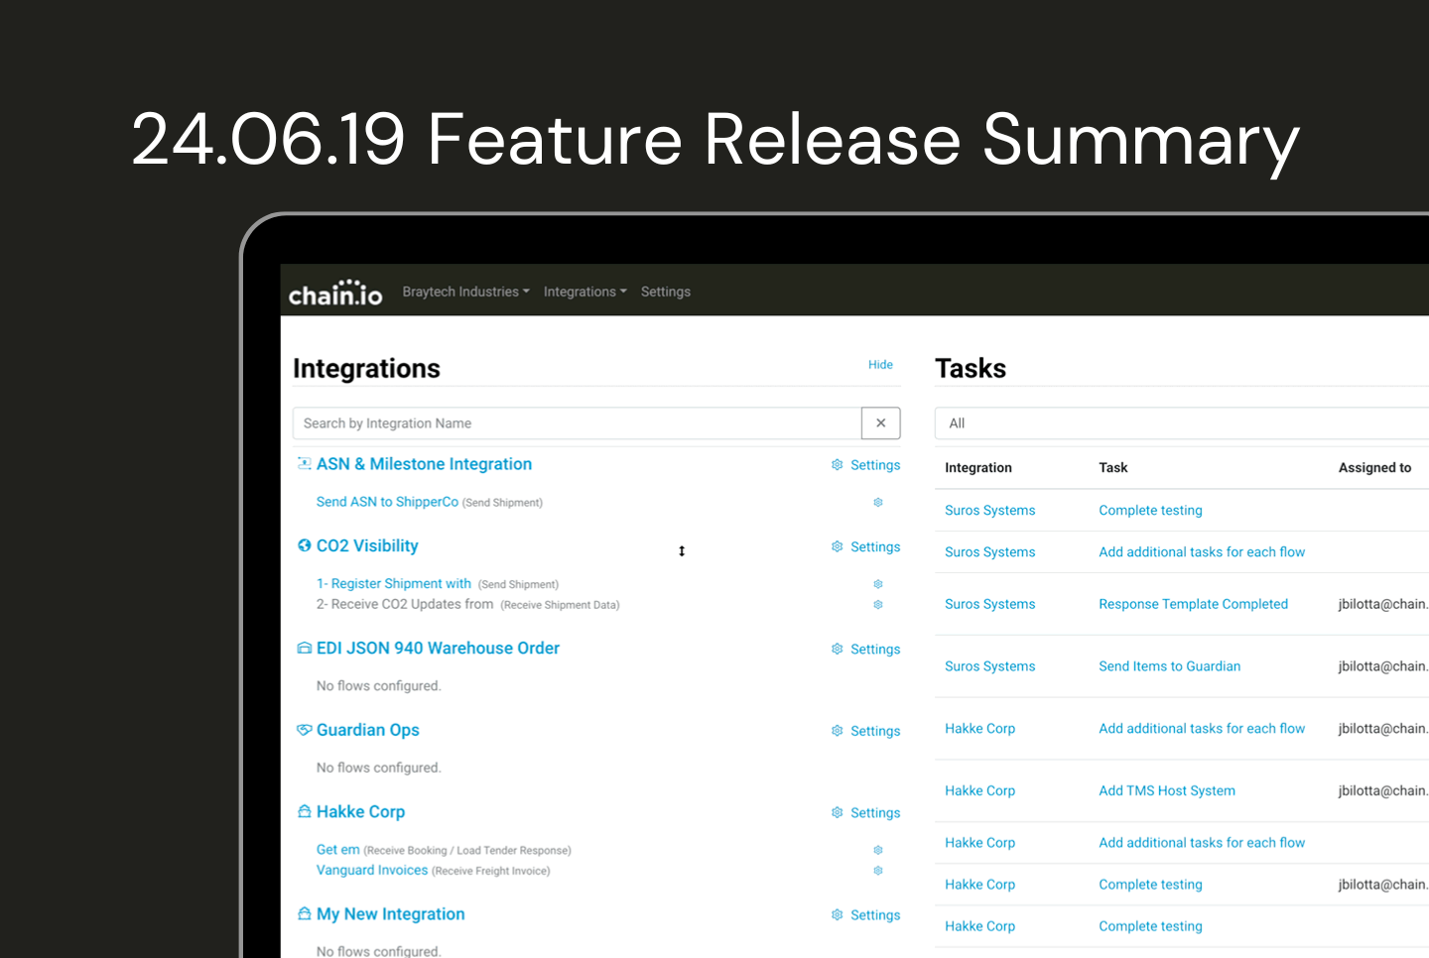Screen dimensions: 1429x958
Task: Click the Assigned to column header
Action: click(1374, 468)
